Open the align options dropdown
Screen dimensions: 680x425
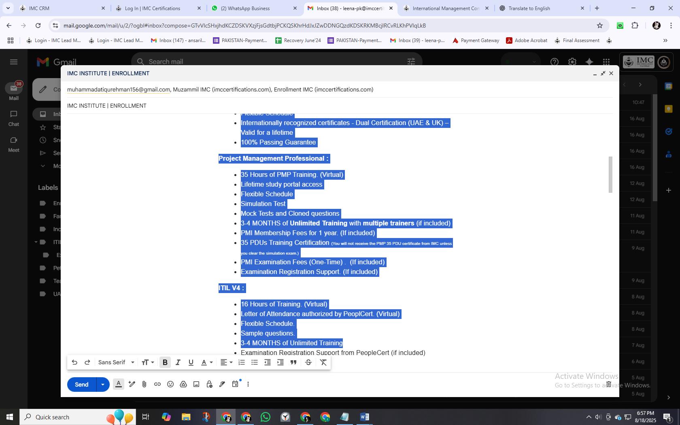(226, 362)
